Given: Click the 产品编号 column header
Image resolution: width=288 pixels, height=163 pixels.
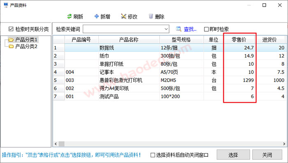Looking at the screenshot, I should coord(81,39).
